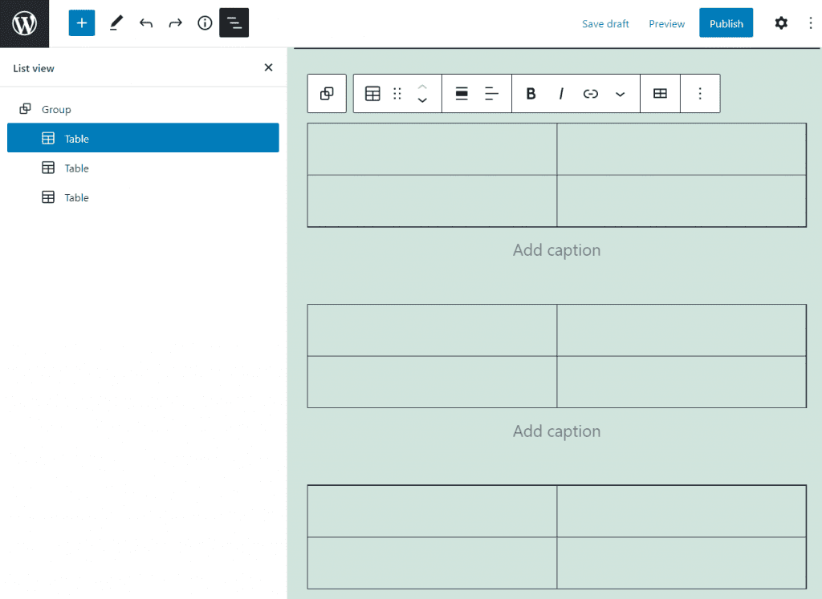Viewport: 822px width, 599px height.
Task: Toggle the List view panel open or closed
Action: pos(234,22)
